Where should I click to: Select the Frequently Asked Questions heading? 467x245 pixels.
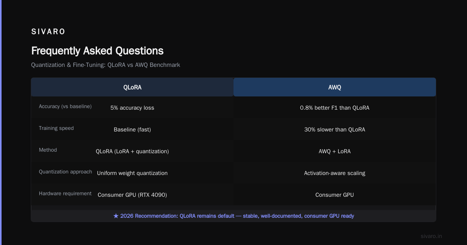pyautogui.click(x=97, y=51)
